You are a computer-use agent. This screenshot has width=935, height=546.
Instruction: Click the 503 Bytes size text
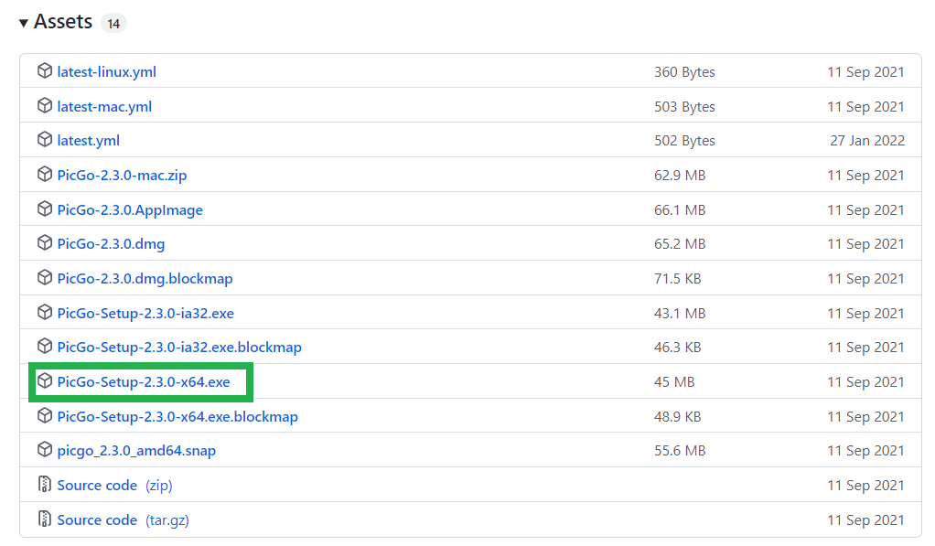click(684, 107)
